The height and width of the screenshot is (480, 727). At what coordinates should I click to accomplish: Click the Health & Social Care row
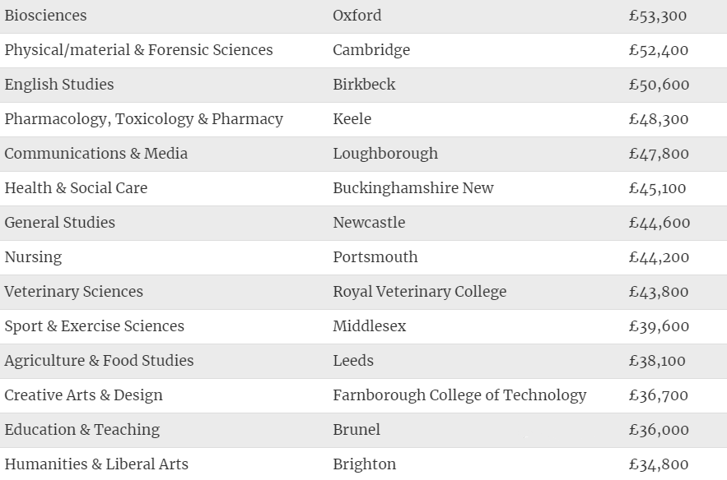tap(364, 188)
